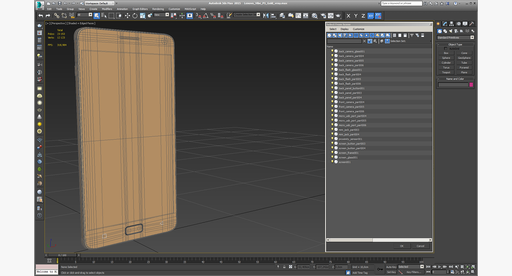512x276 pixels.
Task: Select the Select and Link tool
Action: pyautogui.click(x=57, y=16)
